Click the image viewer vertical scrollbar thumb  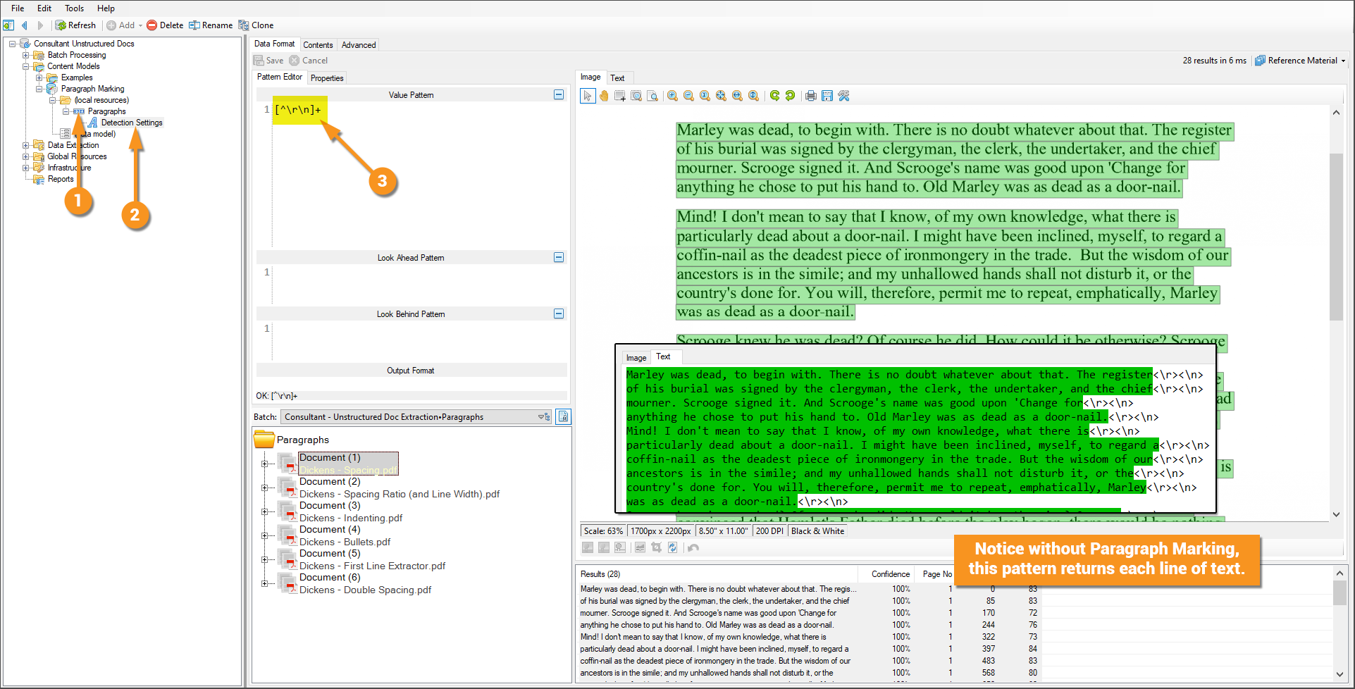click(1336, 237)
